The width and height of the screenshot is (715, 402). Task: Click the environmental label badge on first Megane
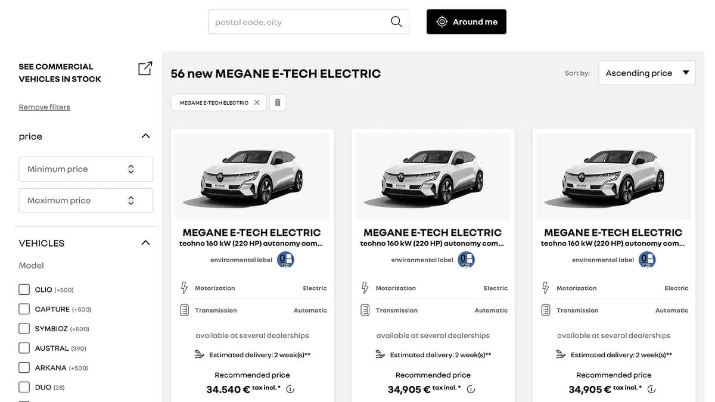[285, 260]
